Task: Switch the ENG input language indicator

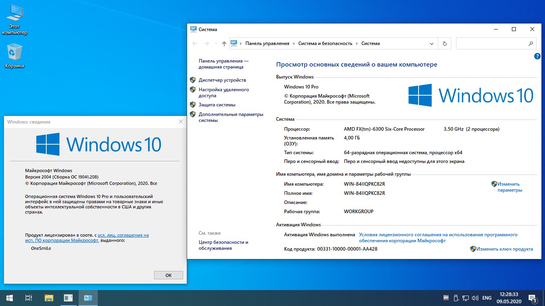Action: [x=487, y=298]
